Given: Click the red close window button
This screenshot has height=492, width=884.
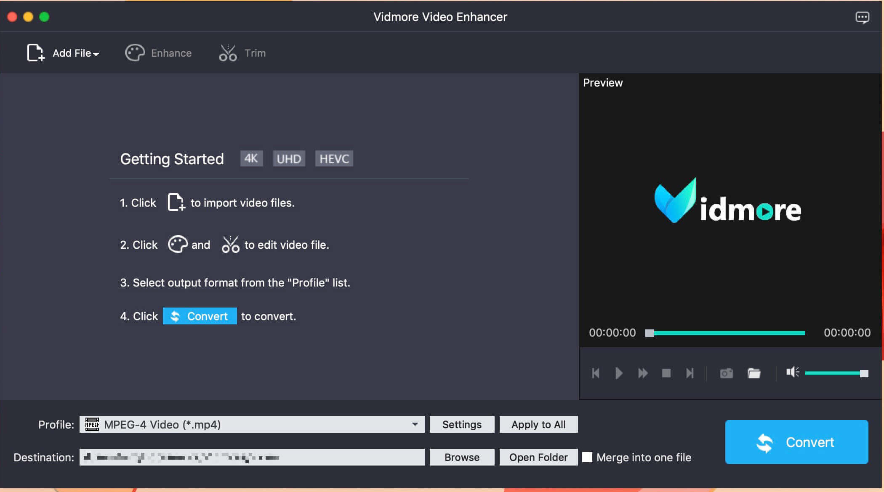Looking at the screenshot, I should click(x=12, y=17).
